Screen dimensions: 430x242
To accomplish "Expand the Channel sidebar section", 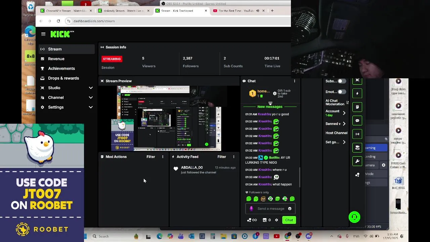I will click(x=67, y=97).
